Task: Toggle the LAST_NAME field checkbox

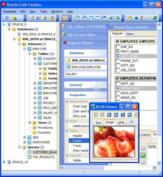Action: tap(118, 56)
